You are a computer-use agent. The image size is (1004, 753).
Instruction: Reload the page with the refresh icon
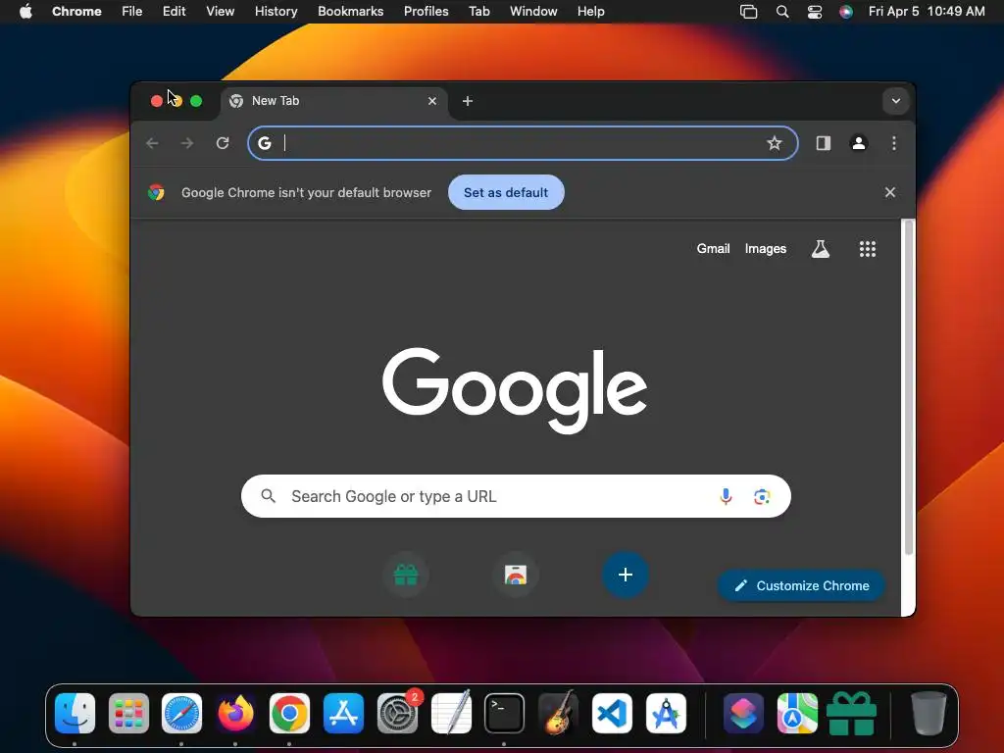[x=223, y=143]
